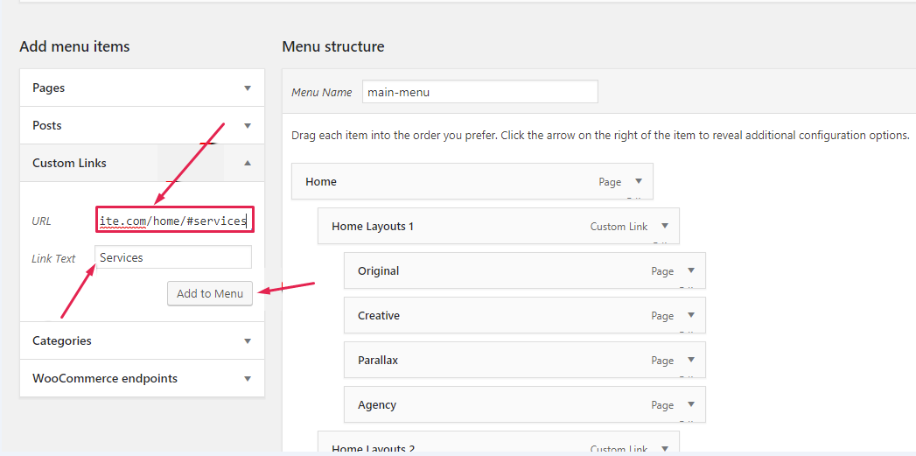Expand the Agency page item settings
The image size is (916, 456).
[x=691, y=404]
